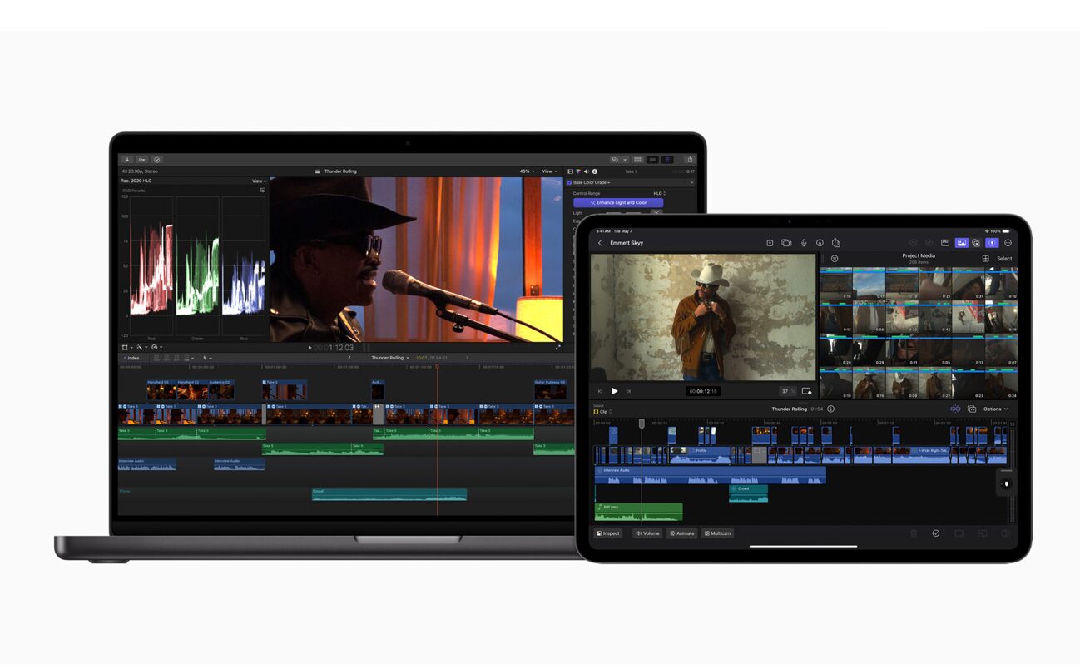The height and width of the screenshot is (669, 1080).
Task: Open the Control Range HLG popup
Action: [x=660, y=193]
